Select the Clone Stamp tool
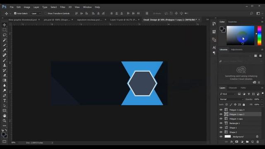This screenshot has width=265, height=149. [x=5, y=65]
